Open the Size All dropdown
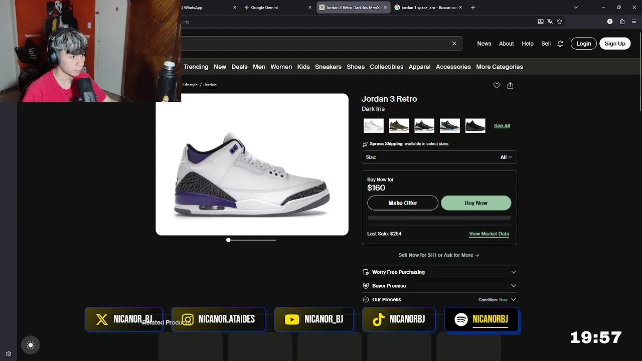The width and height of the screenshot is (642, 361). click(439, 157)
